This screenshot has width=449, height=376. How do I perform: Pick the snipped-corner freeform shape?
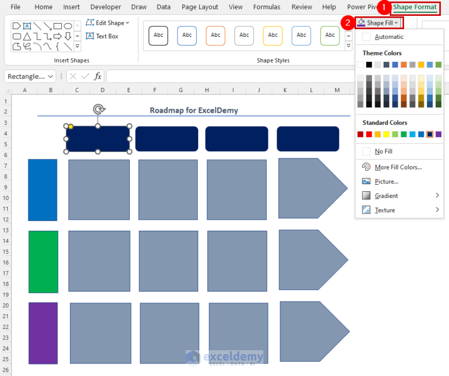pyautogui.click(x=16, y=47)
